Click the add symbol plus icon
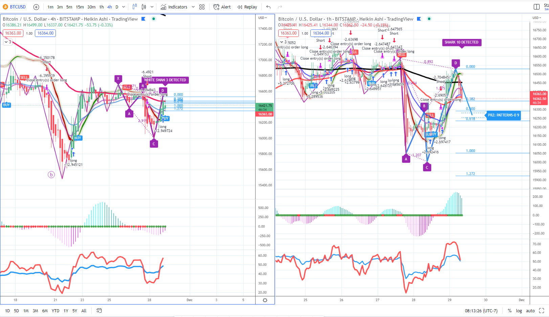549x317 pixels. coord(36,7)
